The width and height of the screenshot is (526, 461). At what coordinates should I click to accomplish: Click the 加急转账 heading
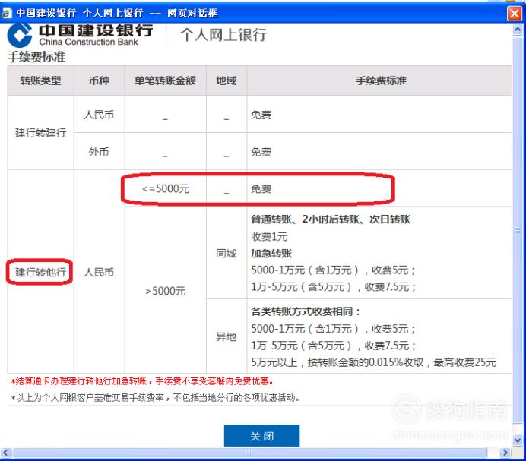pyautogui.click(x=271, y=254)
